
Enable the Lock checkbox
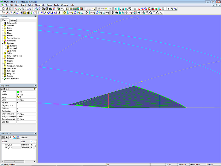point(18,100)
